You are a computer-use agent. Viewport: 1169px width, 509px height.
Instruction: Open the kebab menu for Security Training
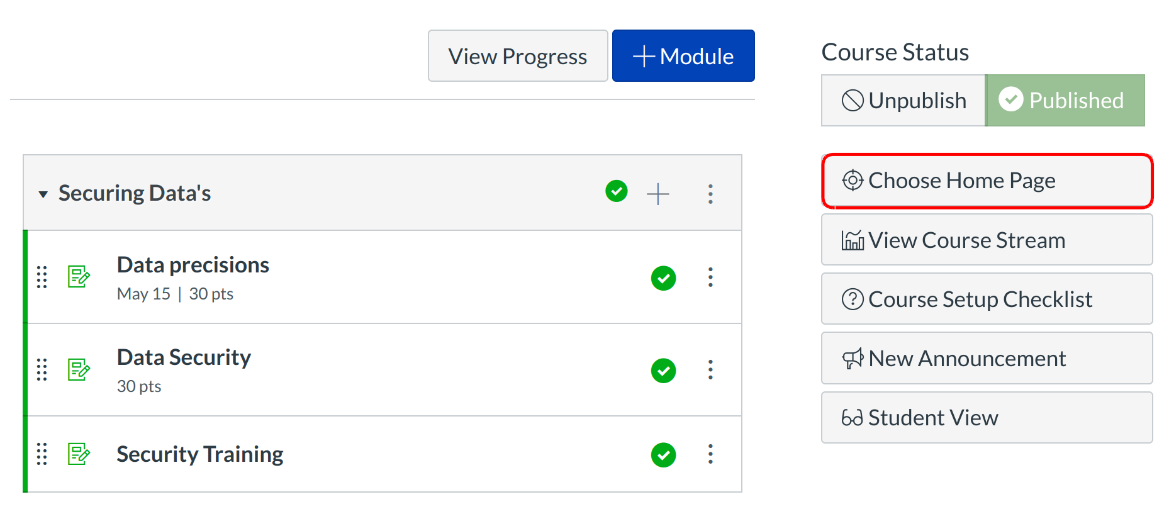coord(710,454)
